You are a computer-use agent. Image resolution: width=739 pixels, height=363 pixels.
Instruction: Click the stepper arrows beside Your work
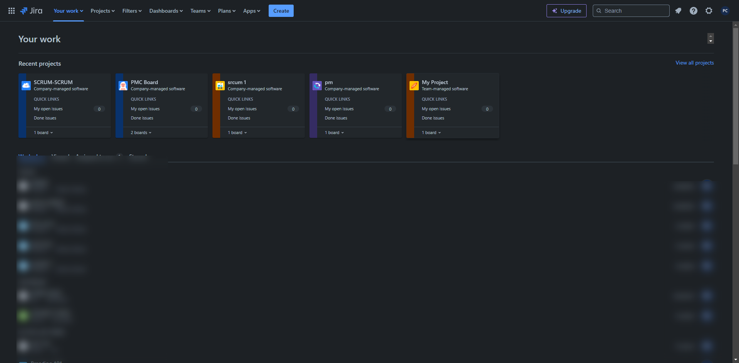click(711, 38)
